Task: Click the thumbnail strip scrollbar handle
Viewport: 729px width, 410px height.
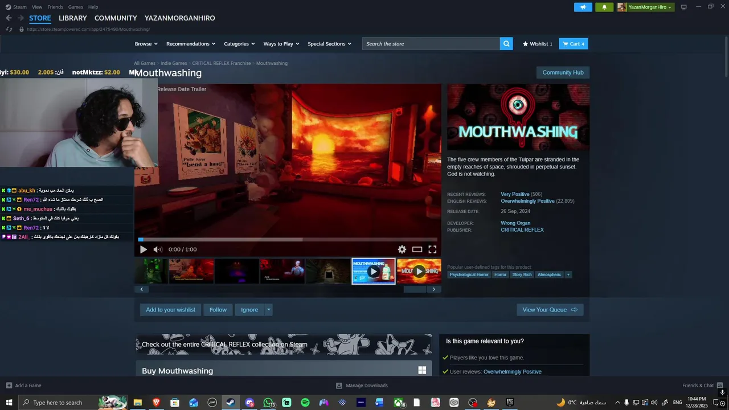Action: pos(415,289)
